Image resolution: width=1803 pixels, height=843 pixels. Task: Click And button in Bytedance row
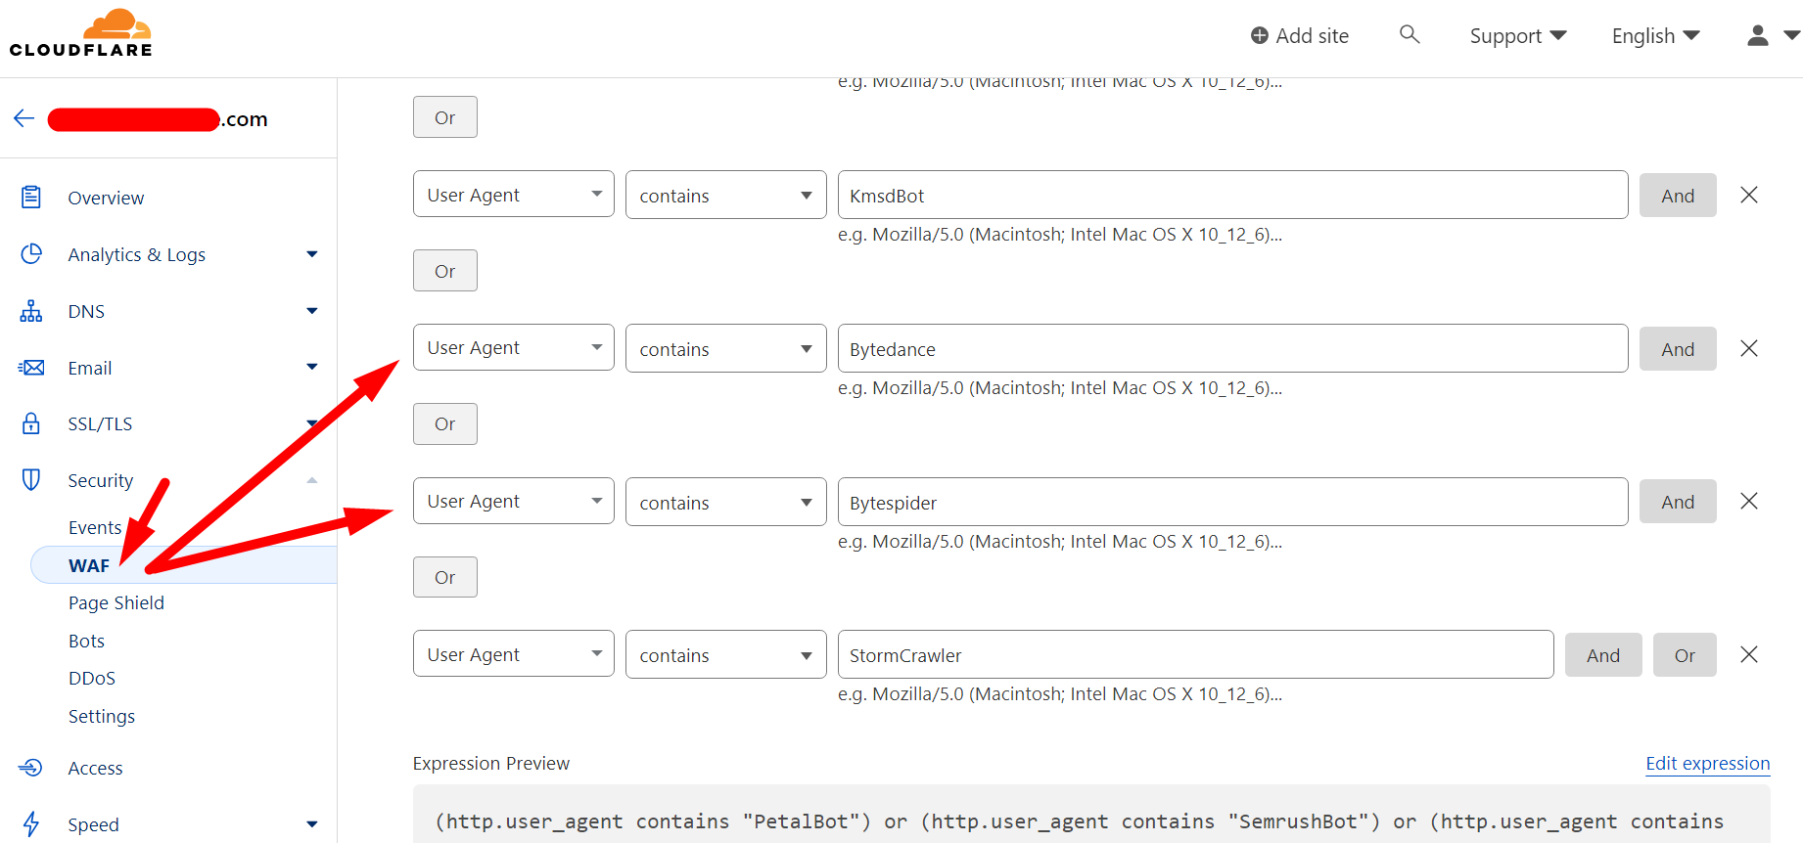coord(1678,348)
